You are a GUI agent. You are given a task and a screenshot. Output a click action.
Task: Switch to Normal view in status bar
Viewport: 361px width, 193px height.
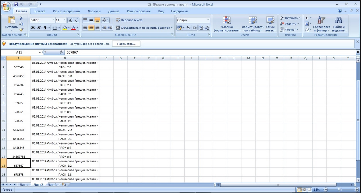pyautogui.click(x=299, y=190)
